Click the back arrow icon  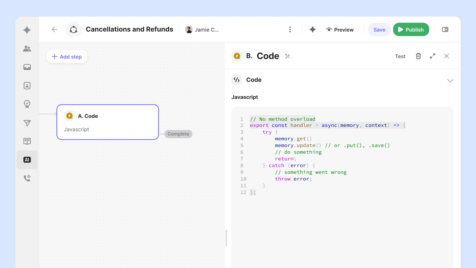pyautogui.click(x=55, y=30)
